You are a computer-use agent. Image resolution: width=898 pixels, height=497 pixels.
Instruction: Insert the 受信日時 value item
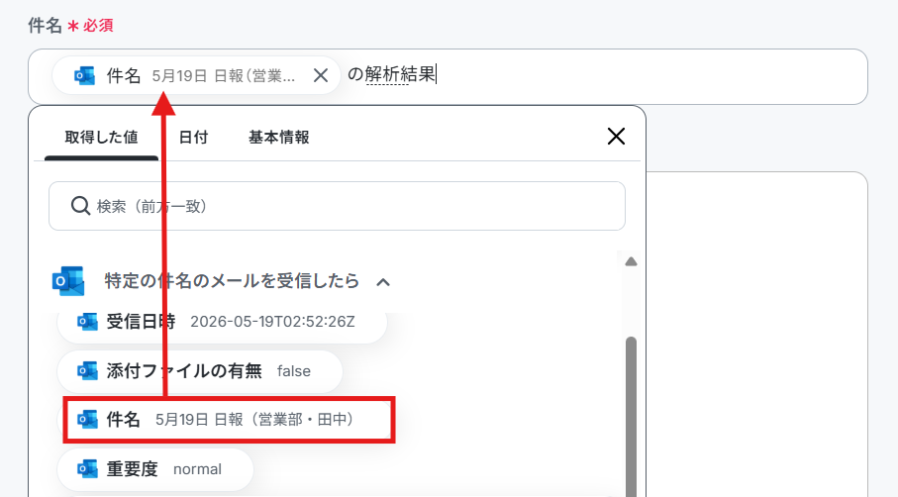pos(222,323)
